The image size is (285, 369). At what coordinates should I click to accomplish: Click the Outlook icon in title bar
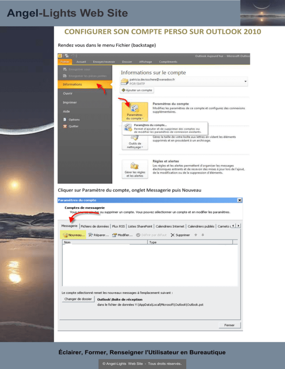[60, 56]
